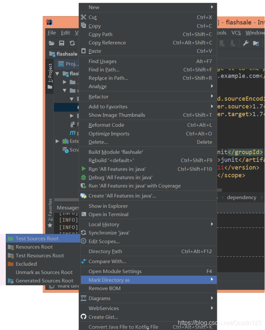Choose Delete from context menu
The width and height of the screenshot is (265, 330).
148,142
